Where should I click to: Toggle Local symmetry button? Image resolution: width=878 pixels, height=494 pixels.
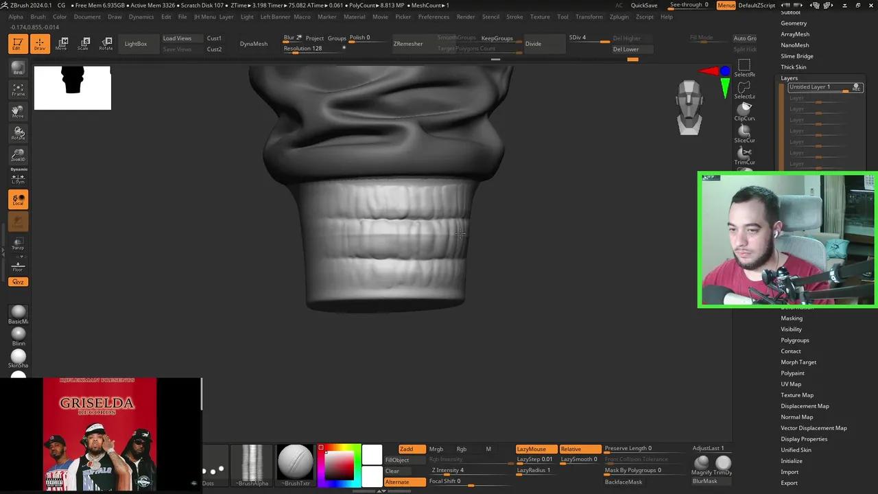tap(18, 200)
